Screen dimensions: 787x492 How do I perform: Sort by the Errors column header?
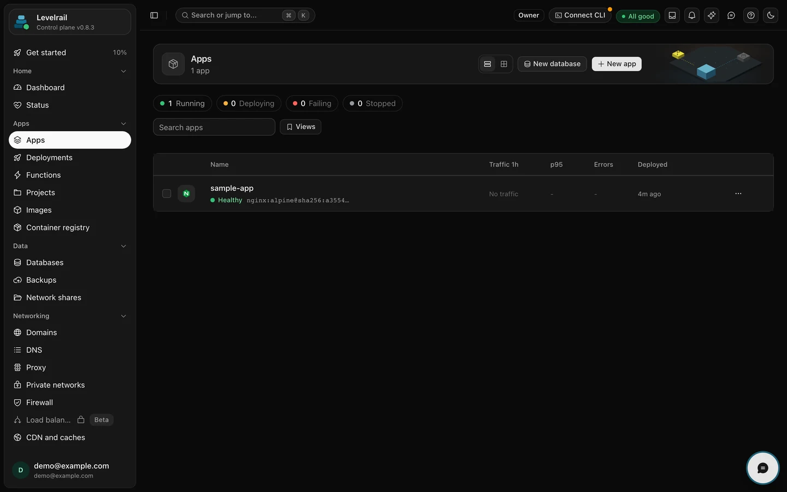coord(603,165)
